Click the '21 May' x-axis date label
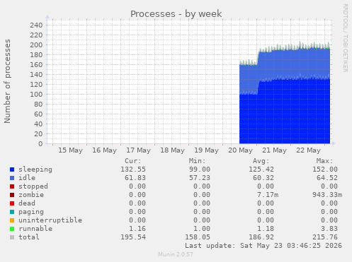The image size is (352, 262). coord(274,150)
